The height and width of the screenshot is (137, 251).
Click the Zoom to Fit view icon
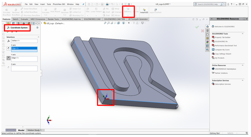[105, 23]
